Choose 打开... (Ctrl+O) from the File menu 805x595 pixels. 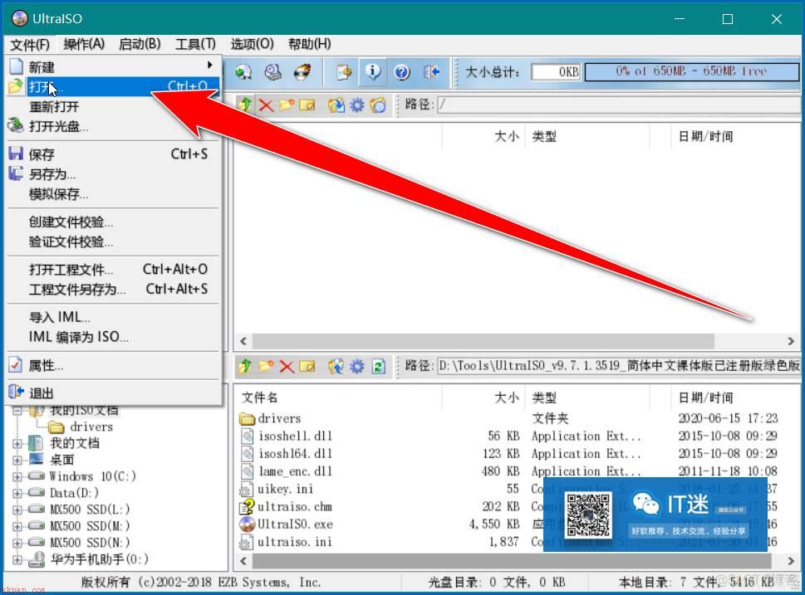coord(114,86)
